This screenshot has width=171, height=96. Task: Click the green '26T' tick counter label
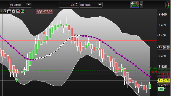(x=161, y=89)
